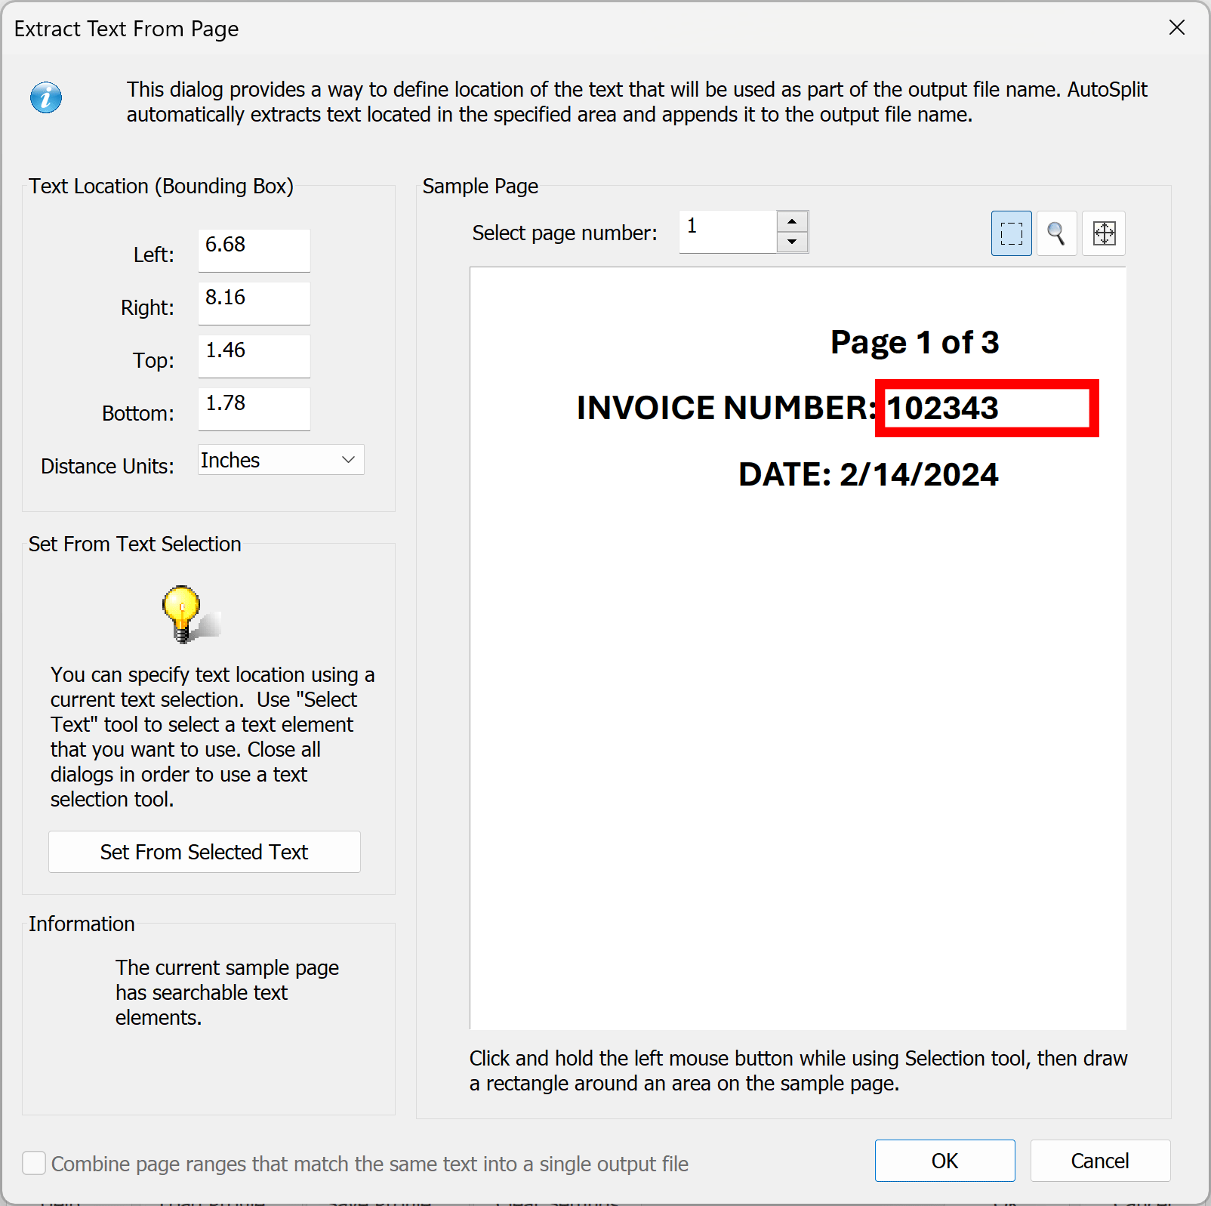Edit the Left bounding box value
Viewport: 1211px width, 1206px height.
point(254,250)
